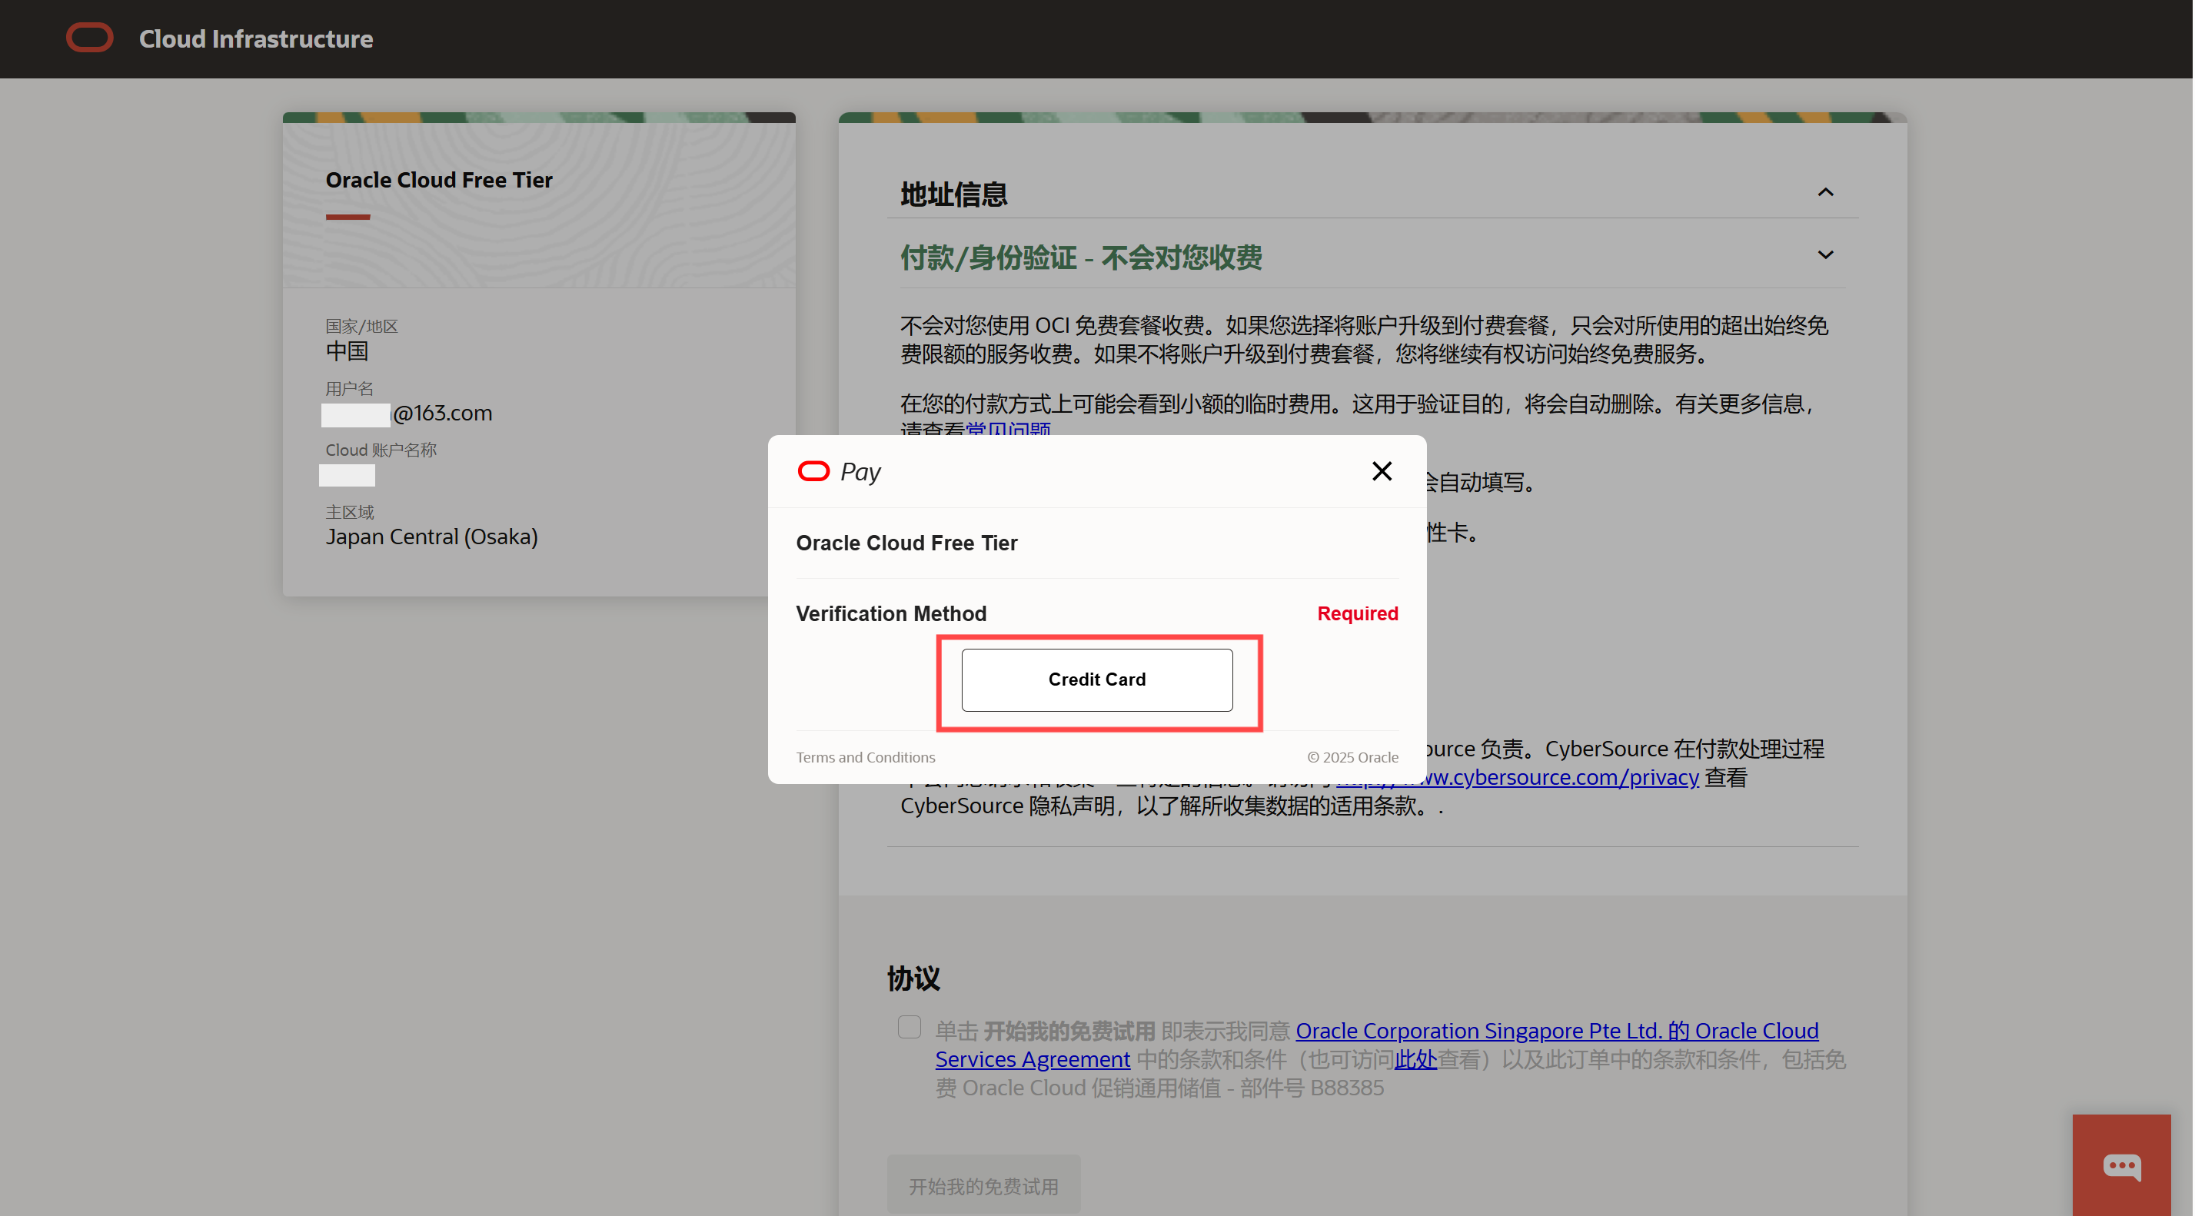Open Oracle Cloud Services Agreement link
Screen dimensions: 2195x1216
[x=1556, y=1030]
